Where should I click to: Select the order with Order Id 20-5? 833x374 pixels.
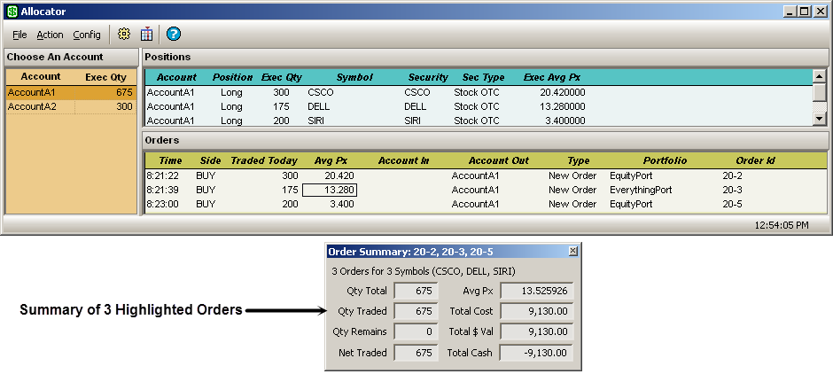(732, 204)
